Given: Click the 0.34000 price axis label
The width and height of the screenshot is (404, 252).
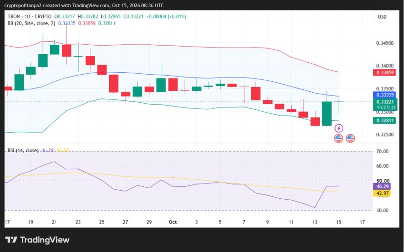Looking at the screenshot, I should pyautogui.click(x=384, y=66).
